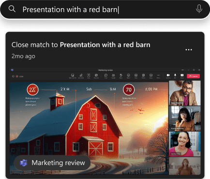Open the three-dot more options menu on the result card
210x179 pixels.
189,50
